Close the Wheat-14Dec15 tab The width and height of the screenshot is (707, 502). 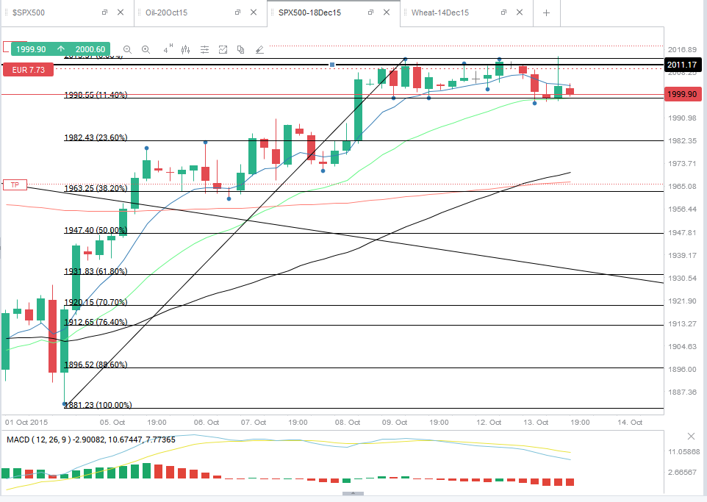pos(520,12)
